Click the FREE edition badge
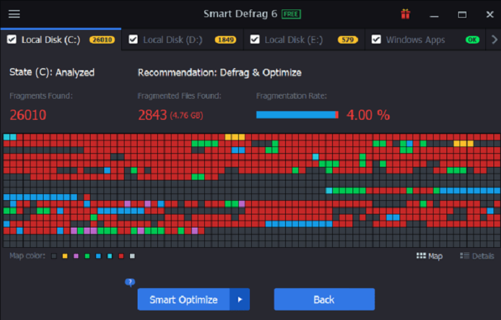The height and width of the screenshot is (320, 501). click(x=291, y=14)
